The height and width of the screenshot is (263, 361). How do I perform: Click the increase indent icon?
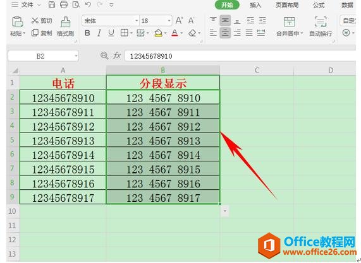pos(262,20)
